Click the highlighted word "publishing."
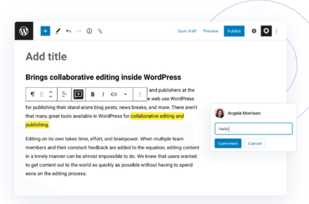 click(37, 125)
